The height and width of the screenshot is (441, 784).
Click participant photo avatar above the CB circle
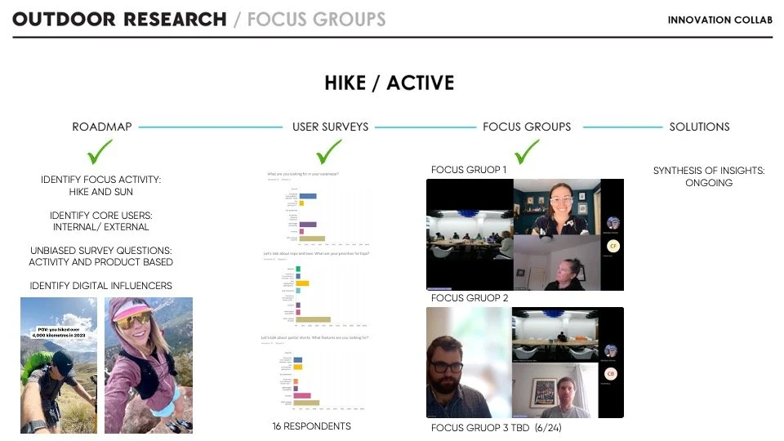coord(611,350)
